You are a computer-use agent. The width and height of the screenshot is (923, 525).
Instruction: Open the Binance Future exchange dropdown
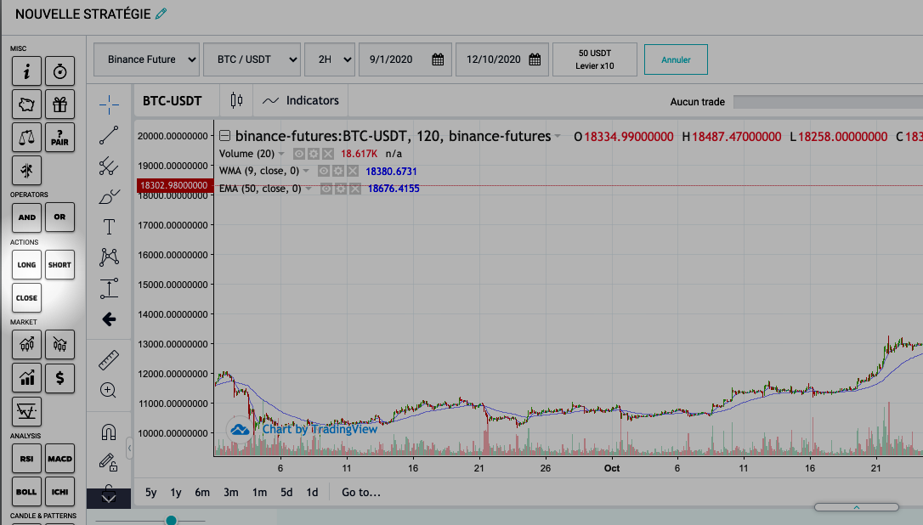(x=146, y=59)
